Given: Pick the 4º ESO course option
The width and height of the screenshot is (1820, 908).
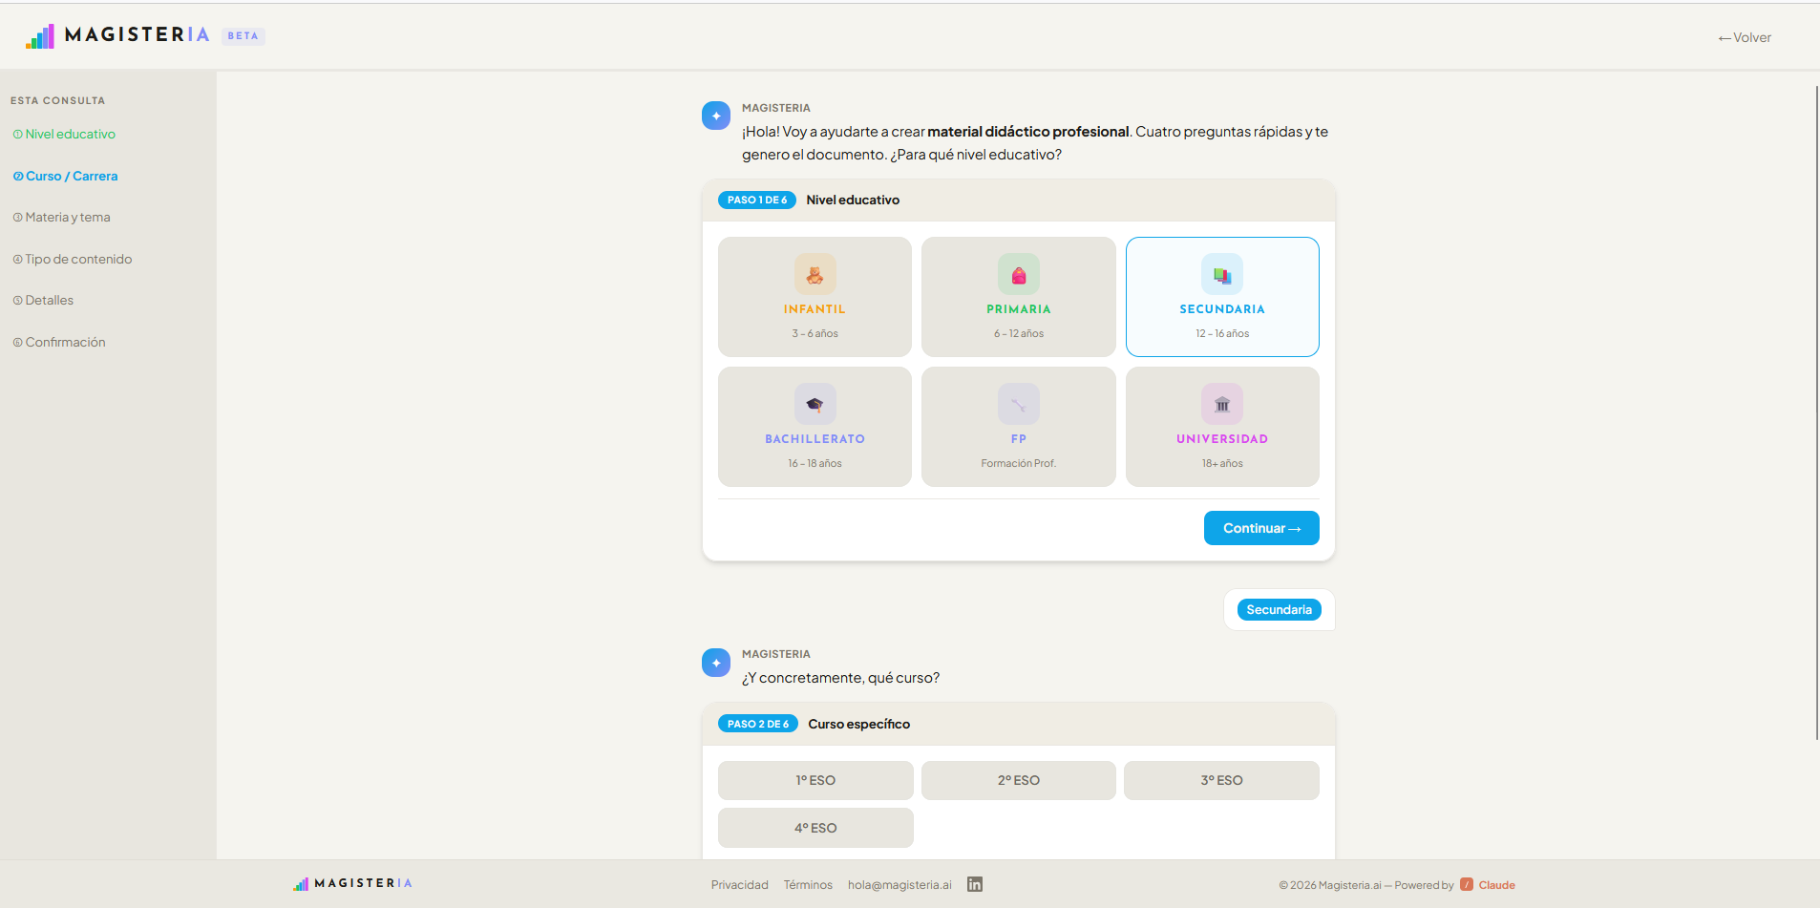Looking at the screenshot, I should coord(815,828).
